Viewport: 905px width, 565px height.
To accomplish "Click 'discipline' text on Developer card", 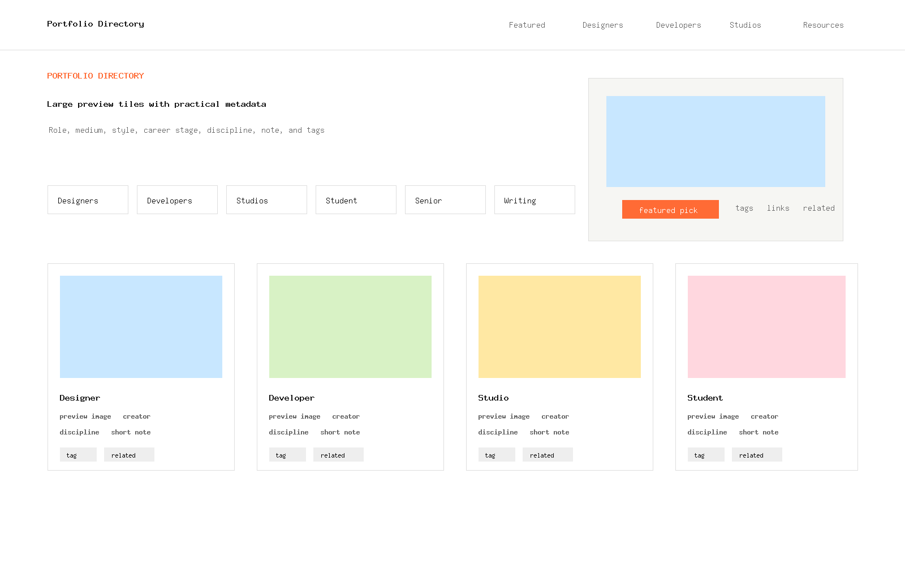I will point(288,432).
